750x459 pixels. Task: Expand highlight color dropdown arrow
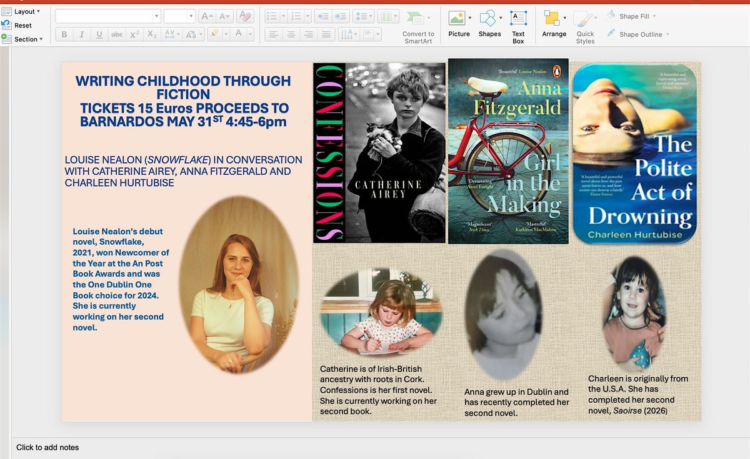click(226, 35)
